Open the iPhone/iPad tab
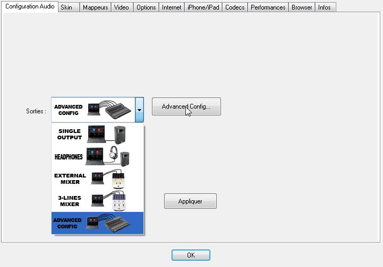This screenshot has width=383, height=267. click(203, 7)
